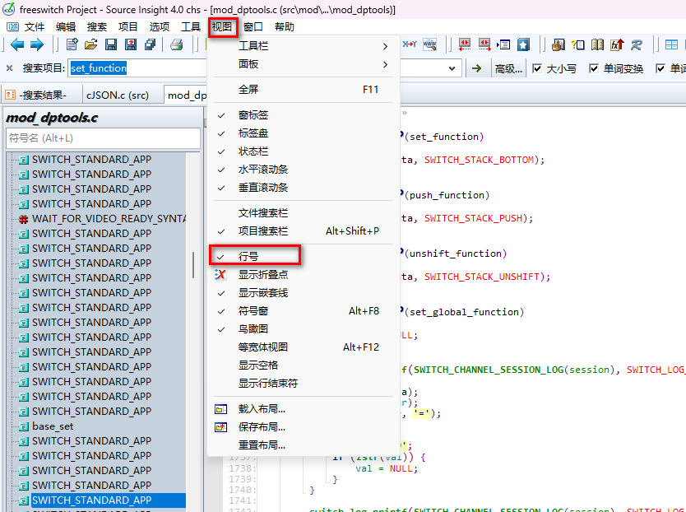This screenshot has width=686, height=512.
Task: Enable the 大小写 case checkbox
Action: (537, 67)
